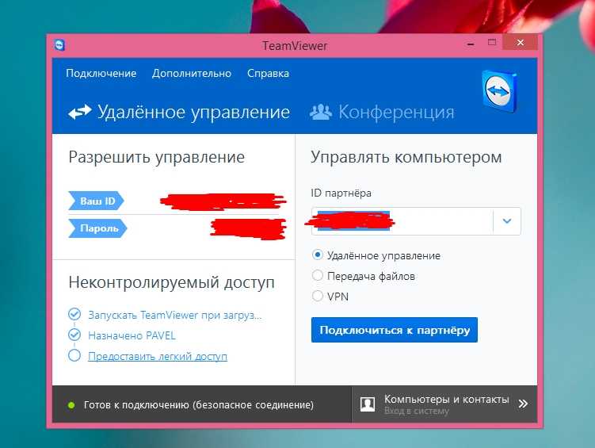Viewport: 595px width, 448px height.
Task: Close the TeamViewer window
Action: (520, 42)
